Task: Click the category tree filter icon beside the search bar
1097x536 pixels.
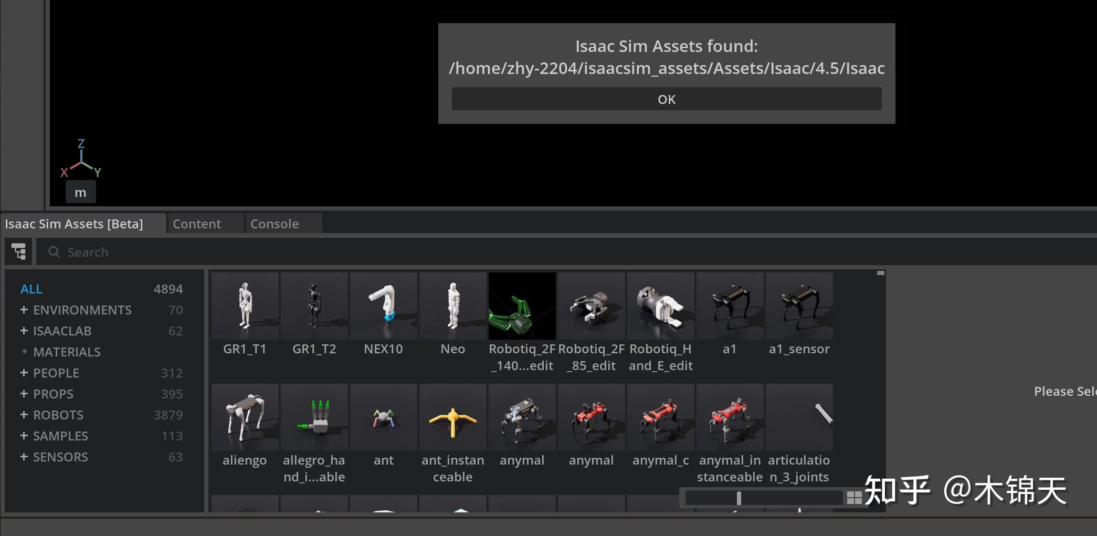Action: pos(18,251)
